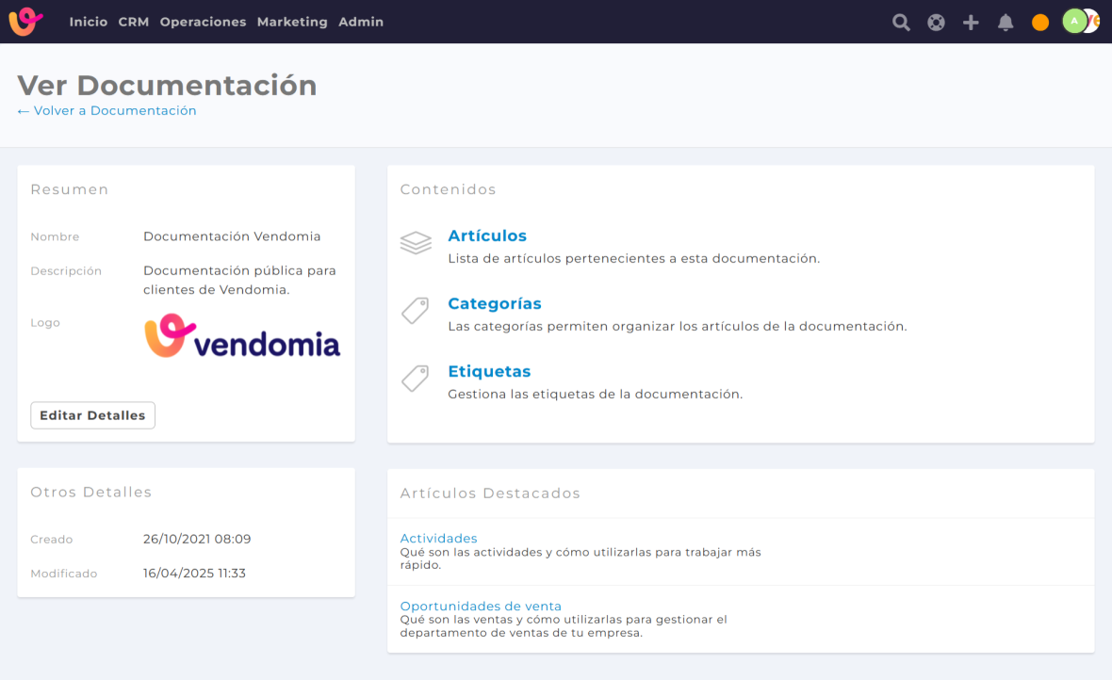Open search with the magnifying glass icon
This screenshot has width=1112, height=680.
click(x=901, y=23)
